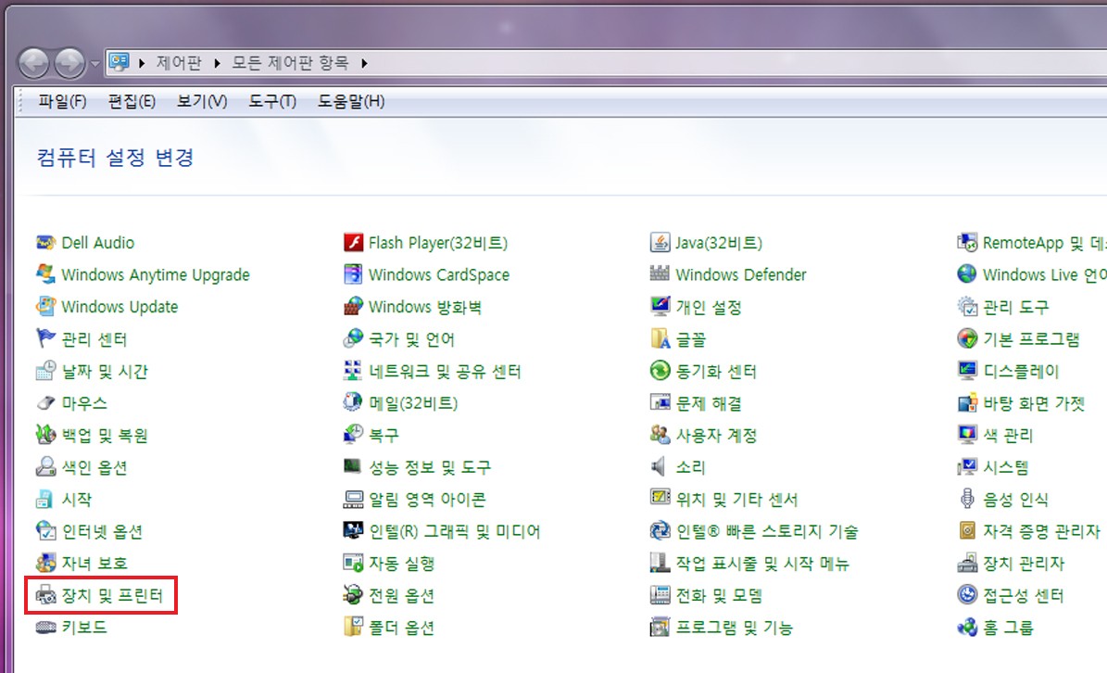This screenshot has height=673, width=1107.
Task: Go back with the Back arrow button
Action: (x=33, y=64)
